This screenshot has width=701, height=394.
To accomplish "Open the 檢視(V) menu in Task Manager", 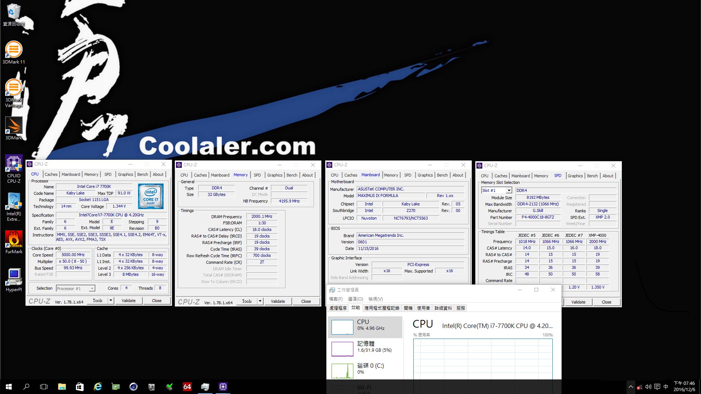I will (375, 299).
